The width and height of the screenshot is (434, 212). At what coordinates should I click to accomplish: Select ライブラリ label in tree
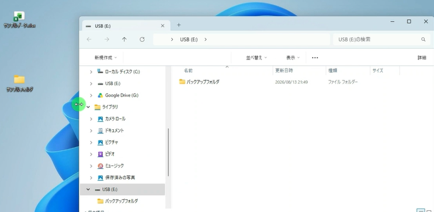tap(110, 107)
